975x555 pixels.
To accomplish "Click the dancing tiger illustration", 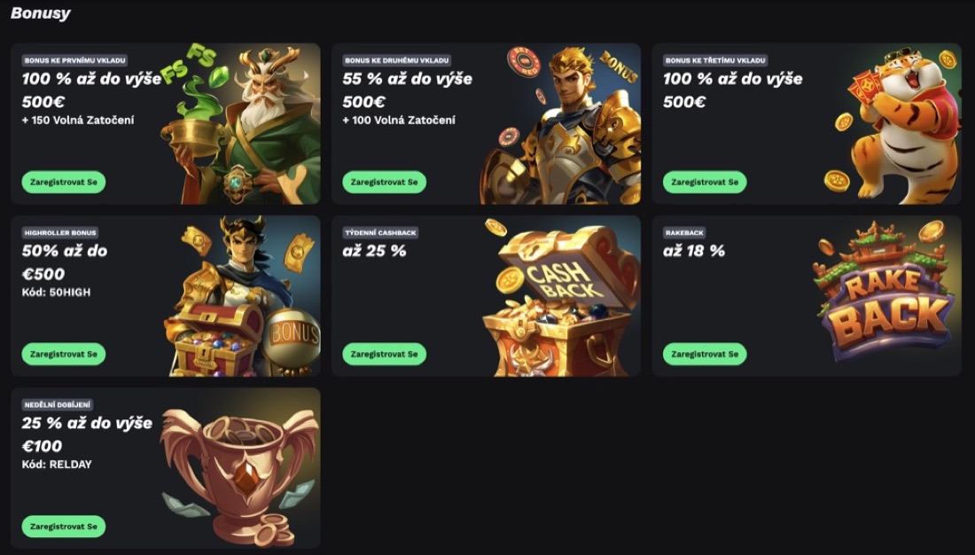I will (x=895, y=123).
